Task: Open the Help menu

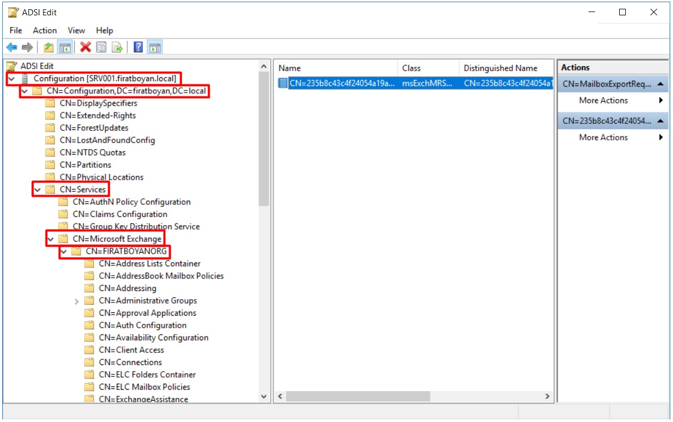Action: click(x=104, y=30)
